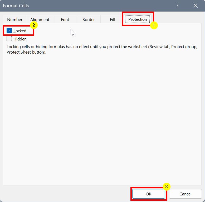Click the 'Locking cells or hiding formulas' note

pos(102,49)
